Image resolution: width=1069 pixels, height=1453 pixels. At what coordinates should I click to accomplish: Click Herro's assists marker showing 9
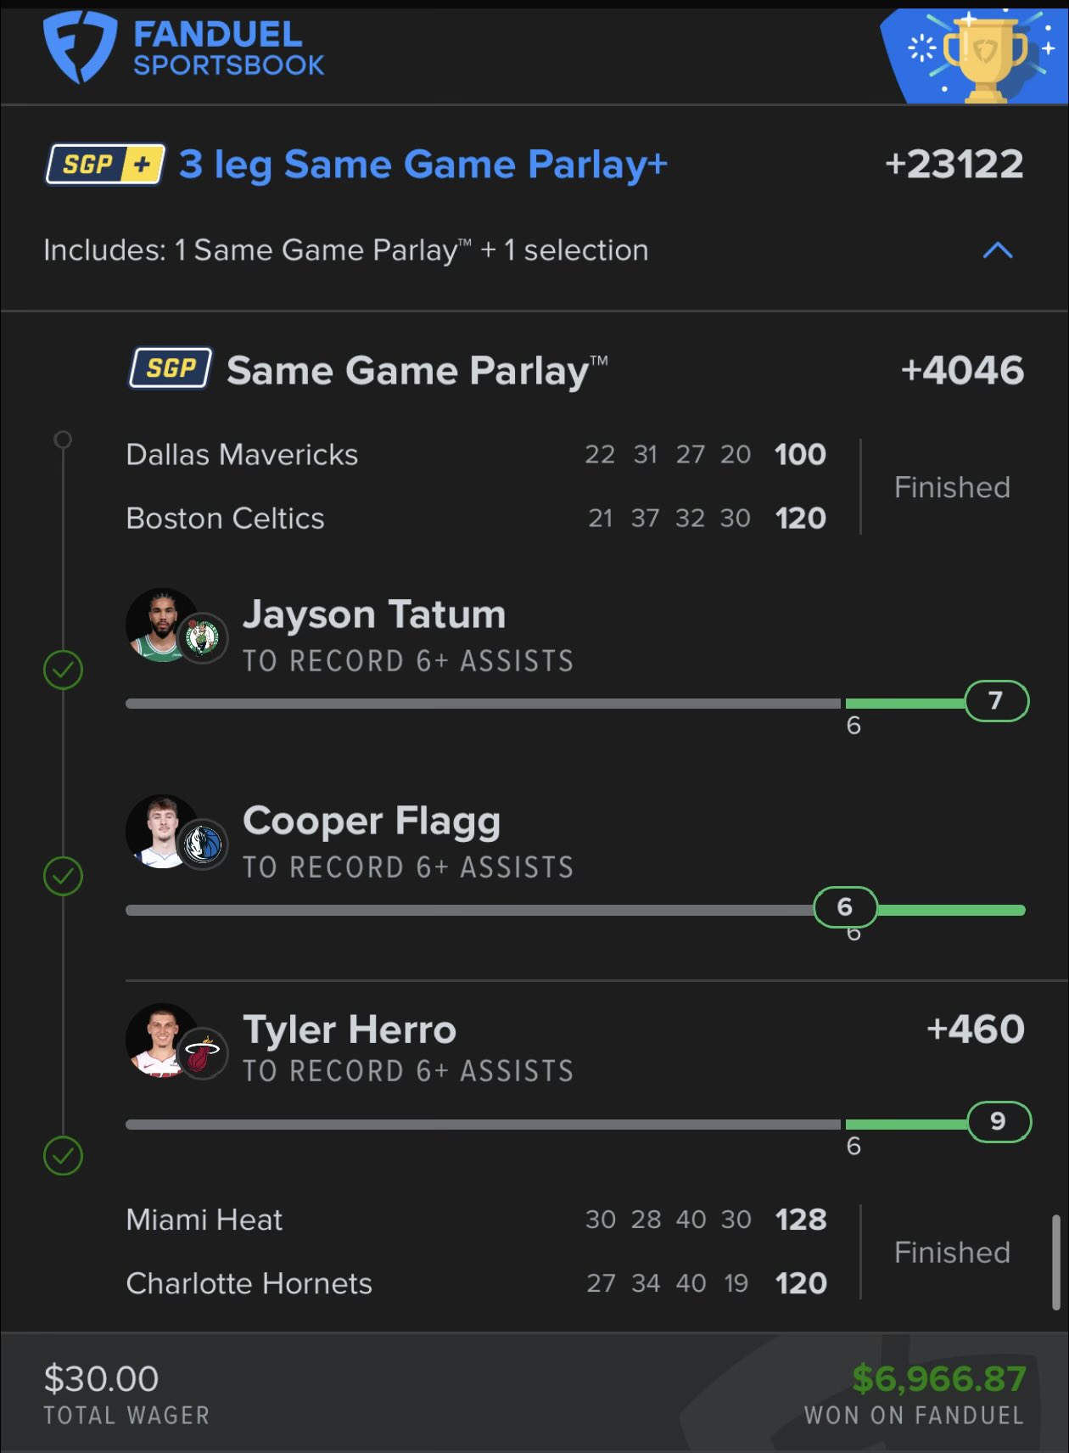coord(999,1122)
